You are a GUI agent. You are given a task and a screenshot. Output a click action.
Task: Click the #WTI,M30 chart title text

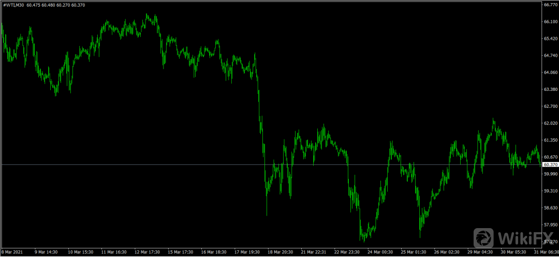pyautogui.click(x=13, y=5)
